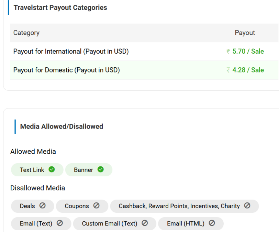Click the prohibited icon after Charity
This screenshot has width=279, height=232.
coord(247,206)
